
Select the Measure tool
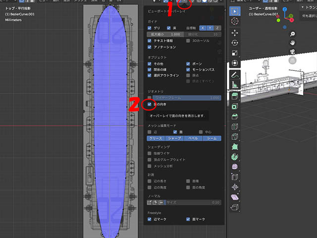[x=235, y=85]
